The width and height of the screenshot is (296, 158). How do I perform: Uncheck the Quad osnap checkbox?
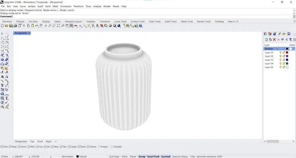coord(69,147)
